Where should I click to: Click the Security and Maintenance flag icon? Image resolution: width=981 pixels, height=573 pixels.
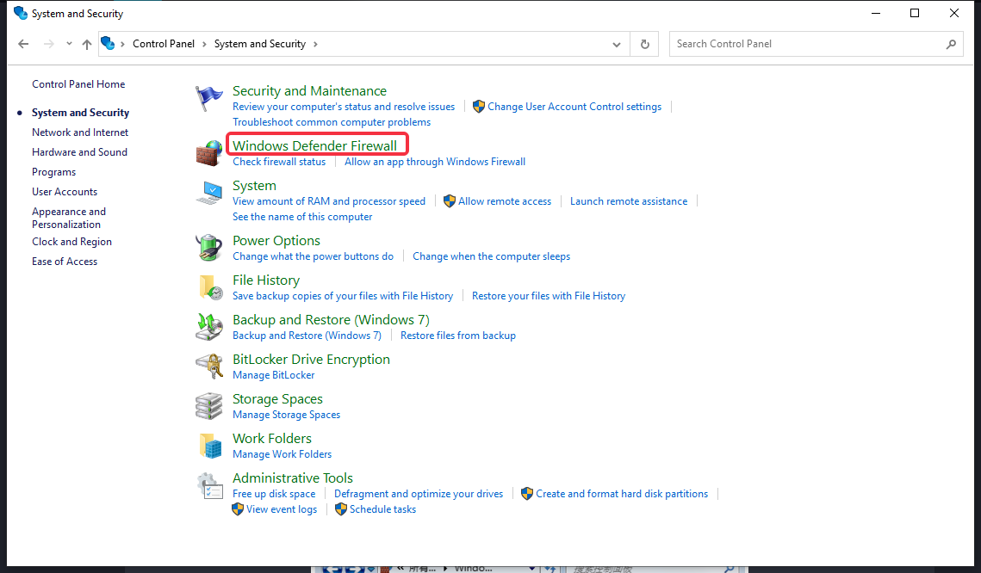(x=209, y=99)
